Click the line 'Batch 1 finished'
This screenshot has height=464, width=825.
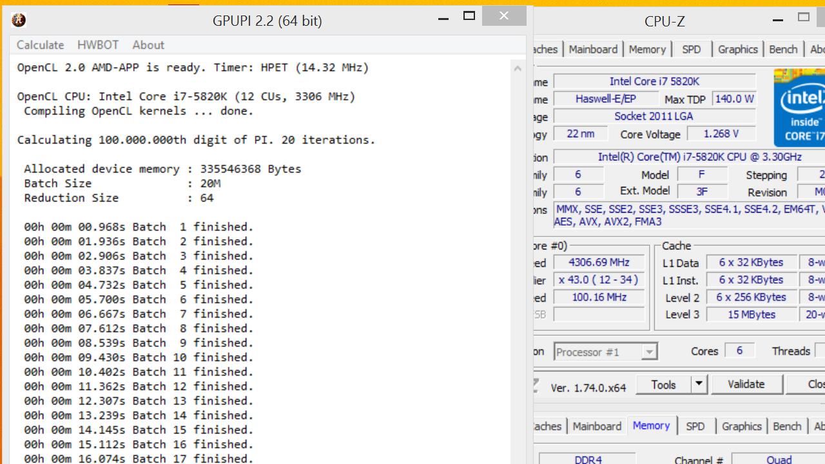pyautogui.click(x=139, y=227)
